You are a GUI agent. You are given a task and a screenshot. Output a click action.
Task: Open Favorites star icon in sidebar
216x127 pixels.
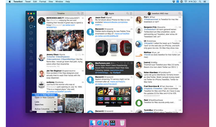pyautogui.click(x=31, y=45)
